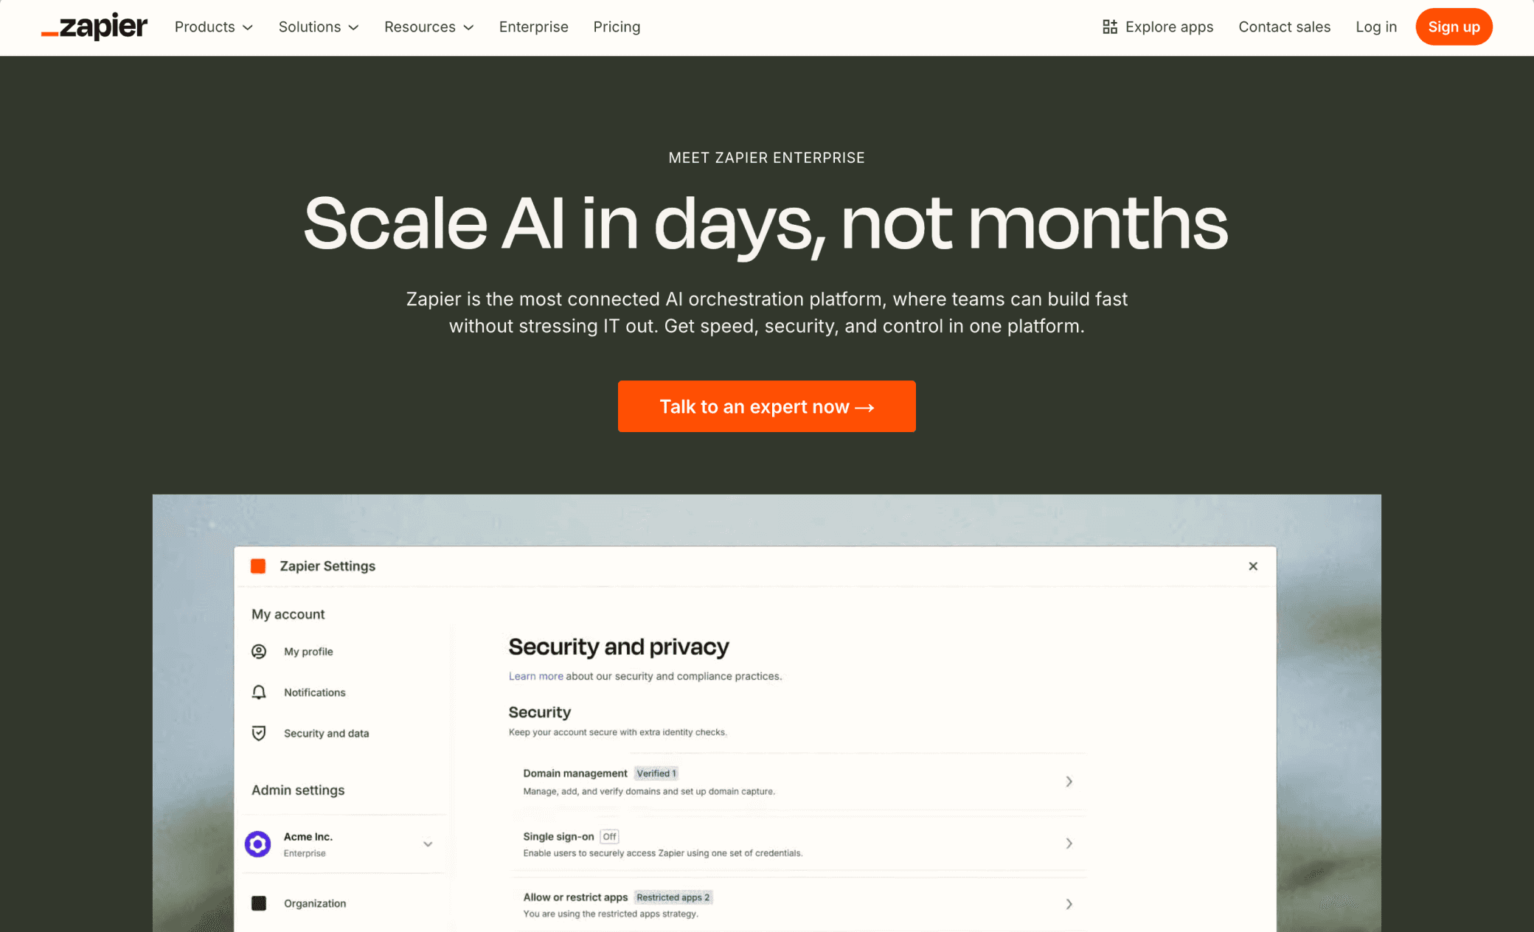The image size is (1534, 932).
Task: Go to the Enterprise page
Action: (533, 27)
